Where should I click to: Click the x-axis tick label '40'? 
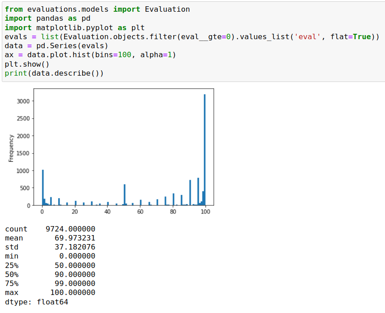(108, 212)
